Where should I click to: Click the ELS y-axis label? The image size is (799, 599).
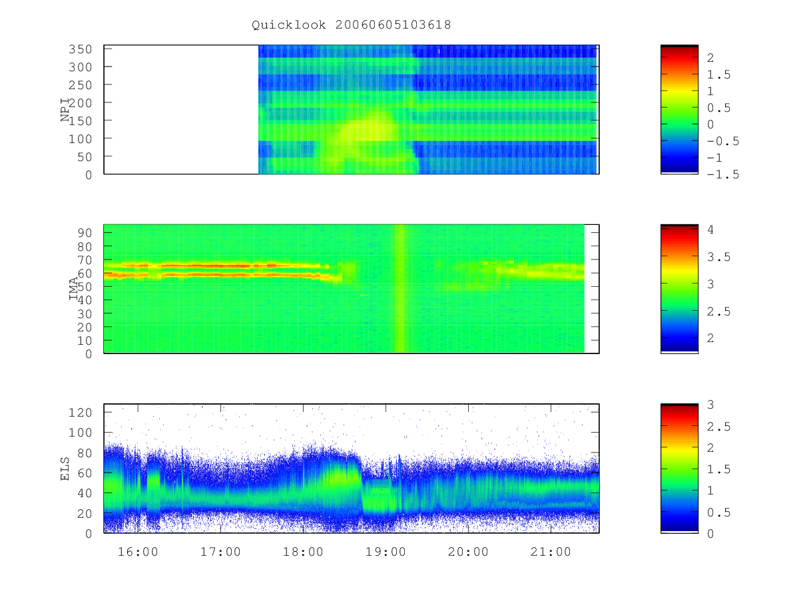click(x=65, y=469)
